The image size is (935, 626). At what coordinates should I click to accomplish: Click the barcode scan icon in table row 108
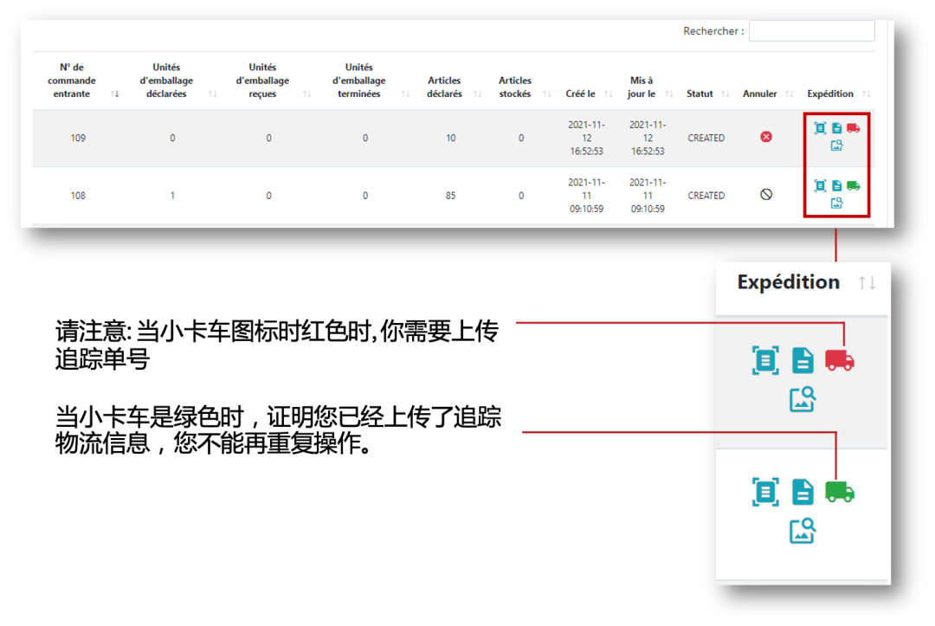click(x=820, y=185)
